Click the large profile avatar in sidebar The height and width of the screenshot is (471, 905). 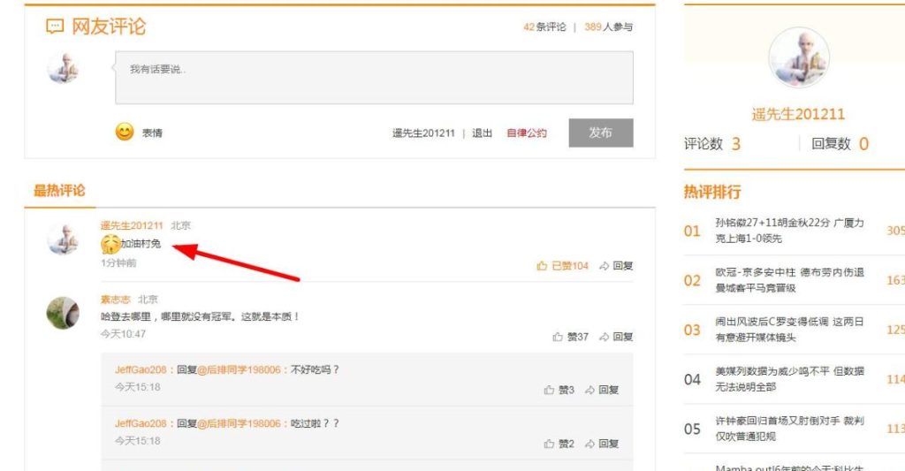tap(799, 57)
